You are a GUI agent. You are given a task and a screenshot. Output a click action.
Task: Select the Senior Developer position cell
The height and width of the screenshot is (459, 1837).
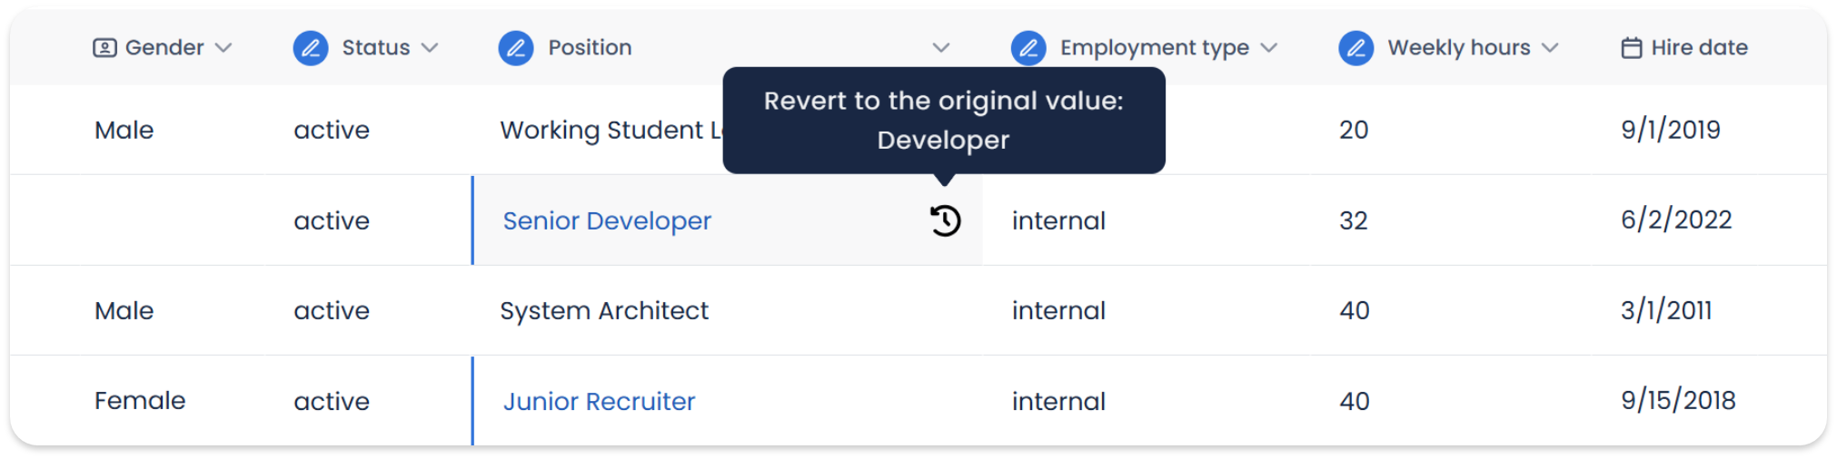point(727,220)
